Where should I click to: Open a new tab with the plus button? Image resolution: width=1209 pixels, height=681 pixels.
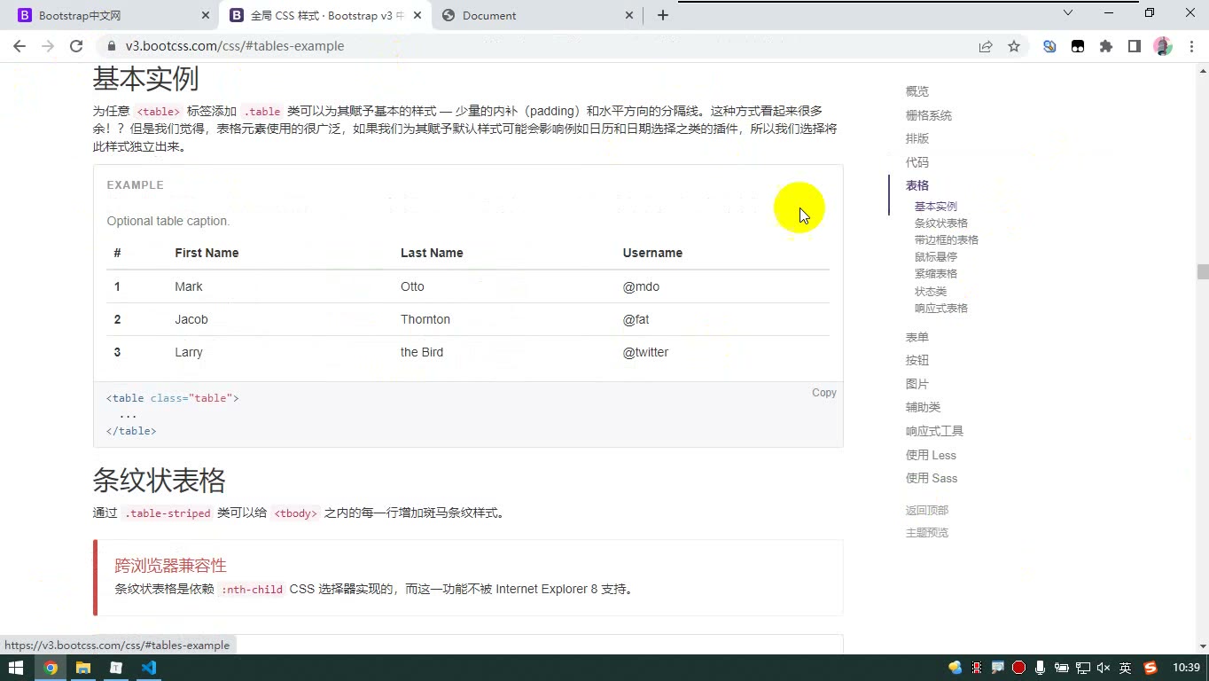click(663, 15)
